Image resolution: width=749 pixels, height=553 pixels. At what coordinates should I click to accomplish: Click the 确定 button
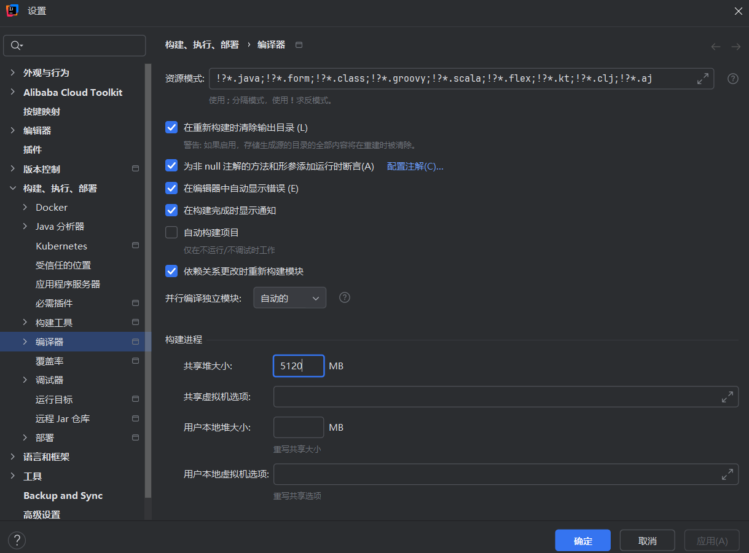[x=582, y=540]
